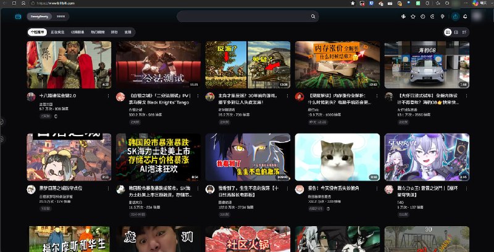This screenshot has height=252, width=494.
Task: Open favorites via the header star icon
Action: pyautogui.click(x=412, y=17)
